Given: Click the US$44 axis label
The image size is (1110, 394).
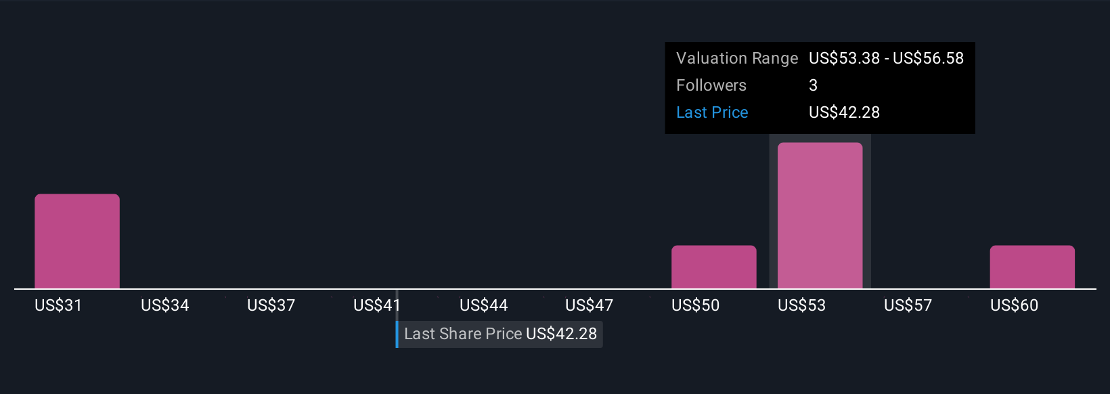Looking at the screenshot, I should tap(483, 305).
